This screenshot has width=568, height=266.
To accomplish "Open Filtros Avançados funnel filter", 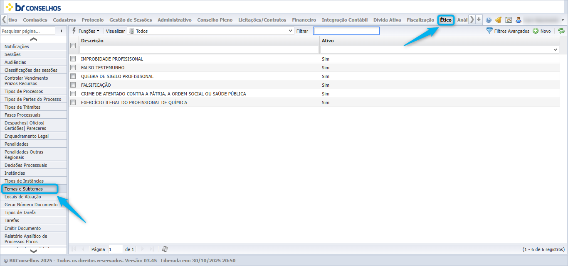I will 508,31.
